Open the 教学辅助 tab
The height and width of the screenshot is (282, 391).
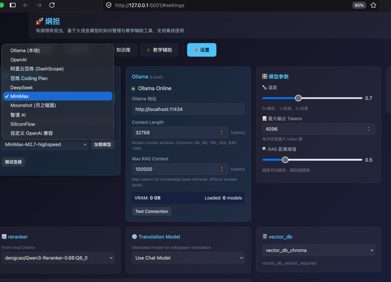(x=159, y=50)
